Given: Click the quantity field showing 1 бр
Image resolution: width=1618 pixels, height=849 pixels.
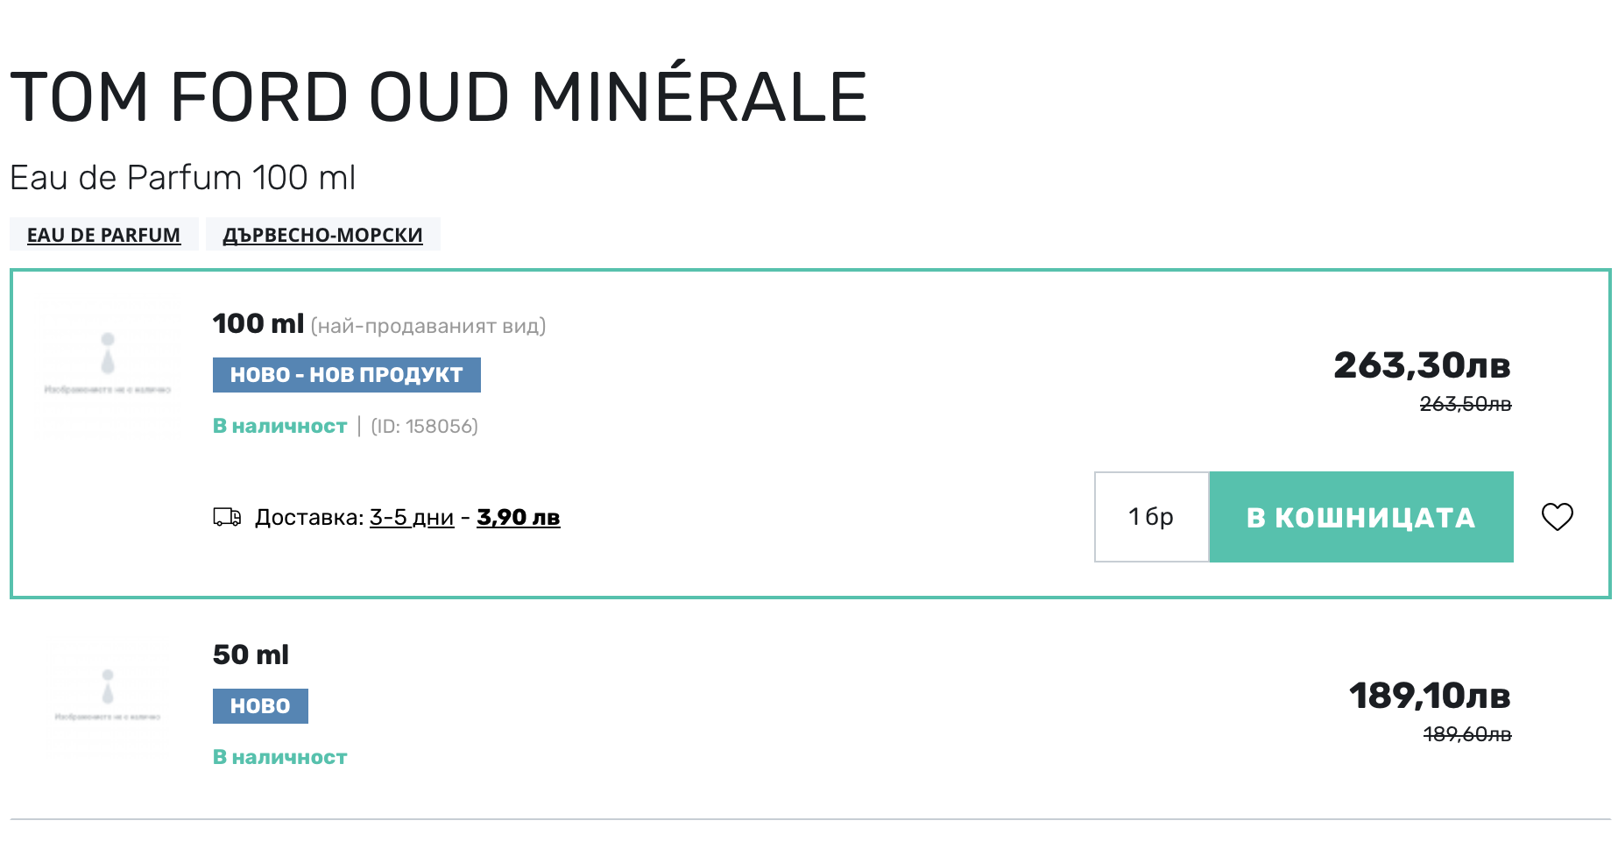Looking at the screenshot, I should pos(1151,517).
